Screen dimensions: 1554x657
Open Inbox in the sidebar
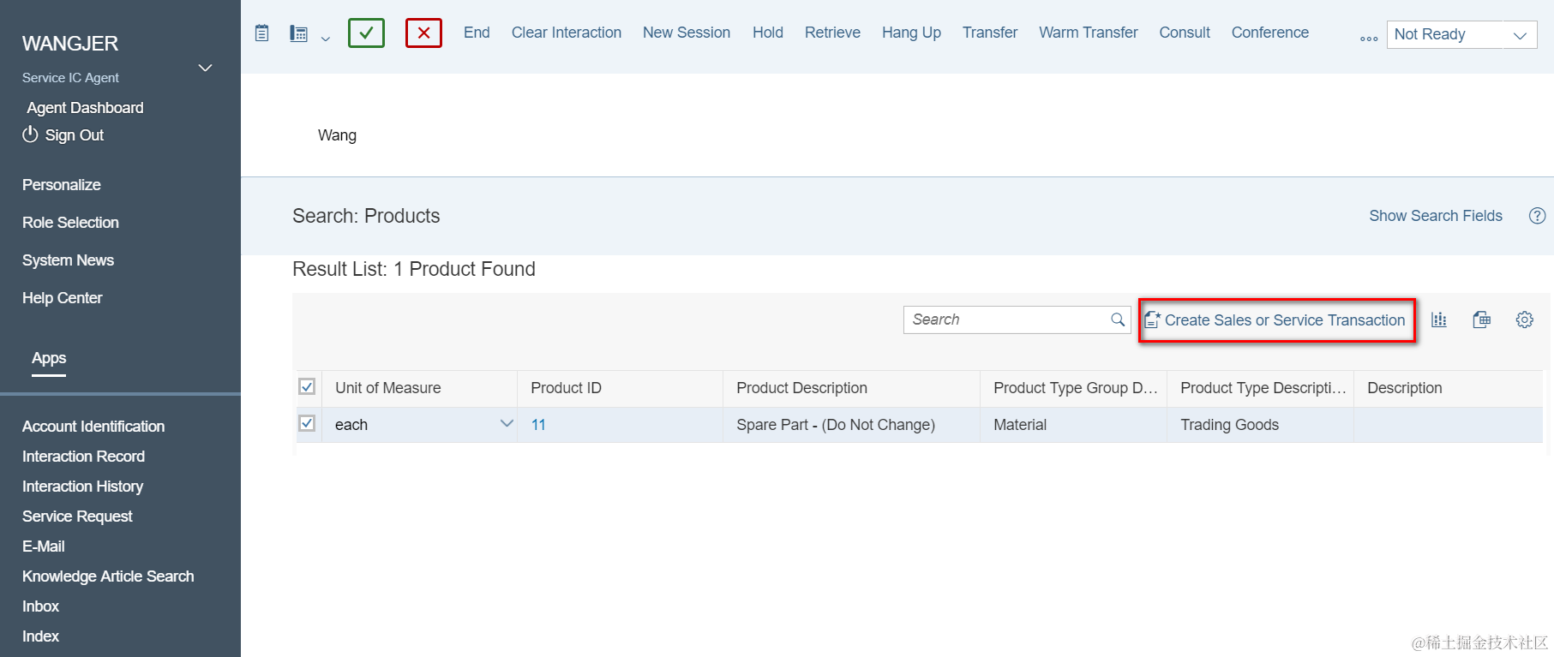pyautogui.click(x=40, y=606)
